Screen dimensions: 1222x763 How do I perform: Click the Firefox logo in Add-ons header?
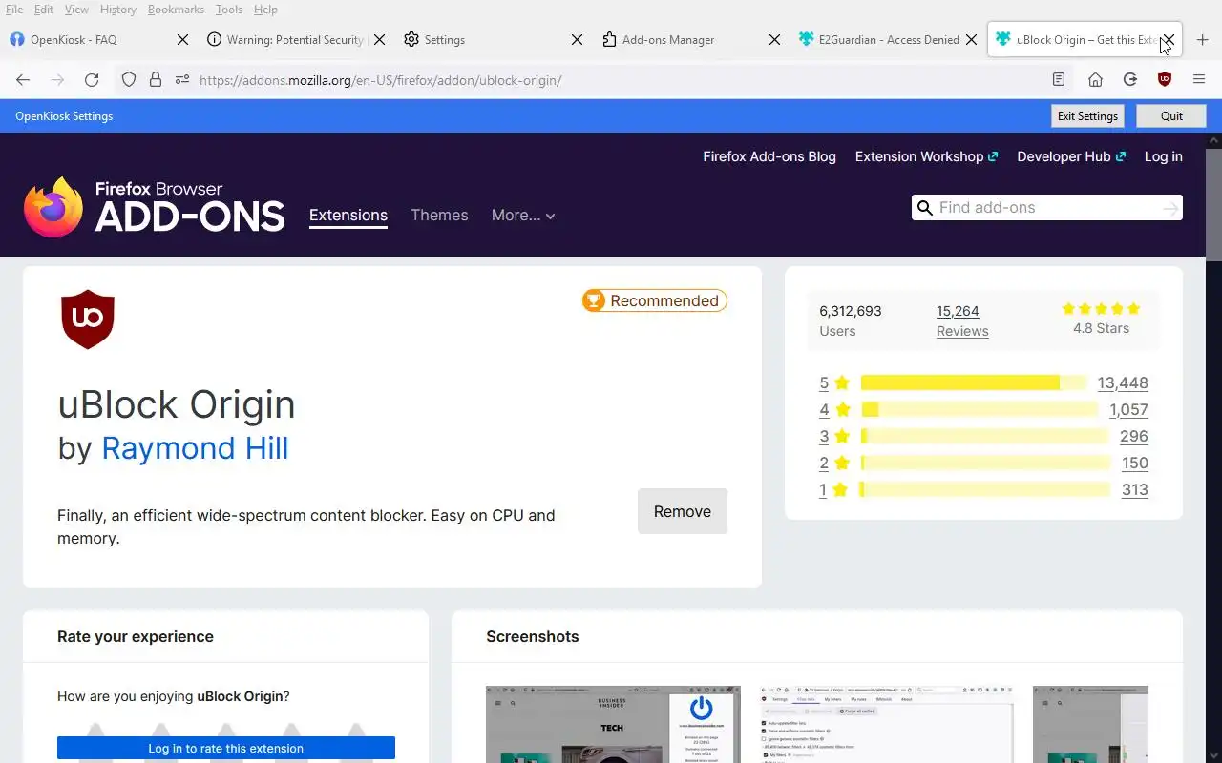(x=53, y=207)
